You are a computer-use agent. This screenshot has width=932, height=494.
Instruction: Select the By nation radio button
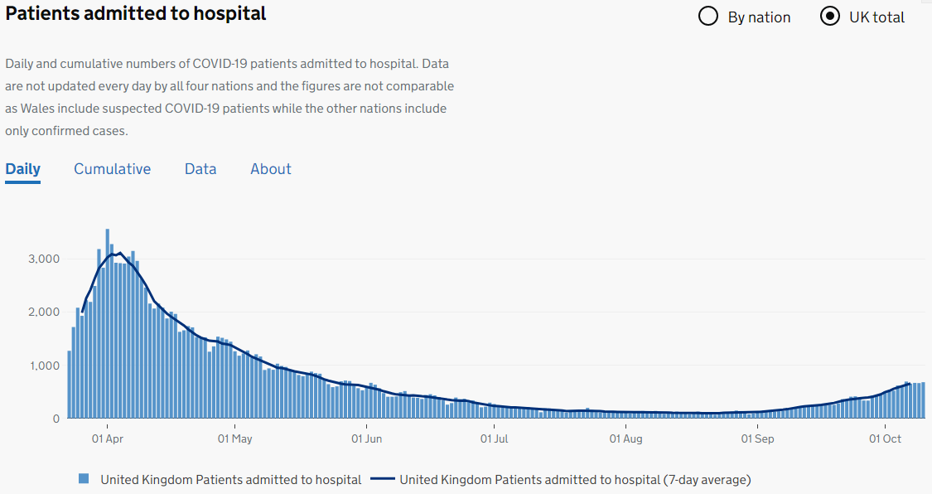click(x=708, y=17)
